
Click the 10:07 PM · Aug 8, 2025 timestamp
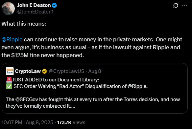click(x=27, y=122)
